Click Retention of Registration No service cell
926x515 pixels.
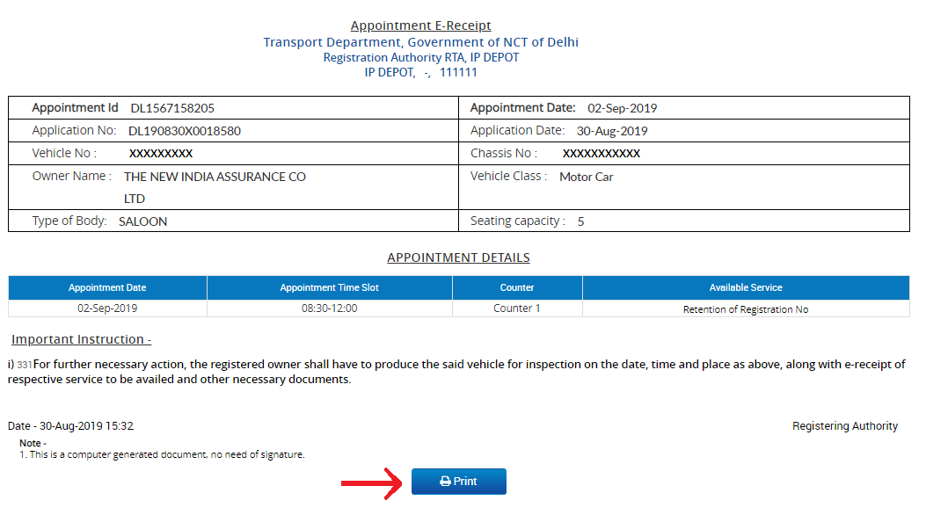[746, 309]
